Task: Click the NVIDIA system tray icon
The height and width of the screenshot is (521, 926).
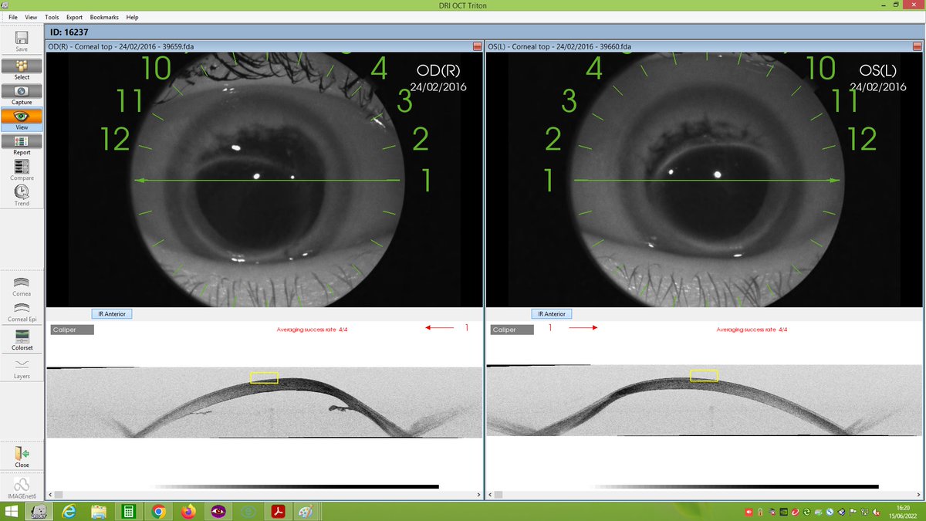Action: pos(784,512)
